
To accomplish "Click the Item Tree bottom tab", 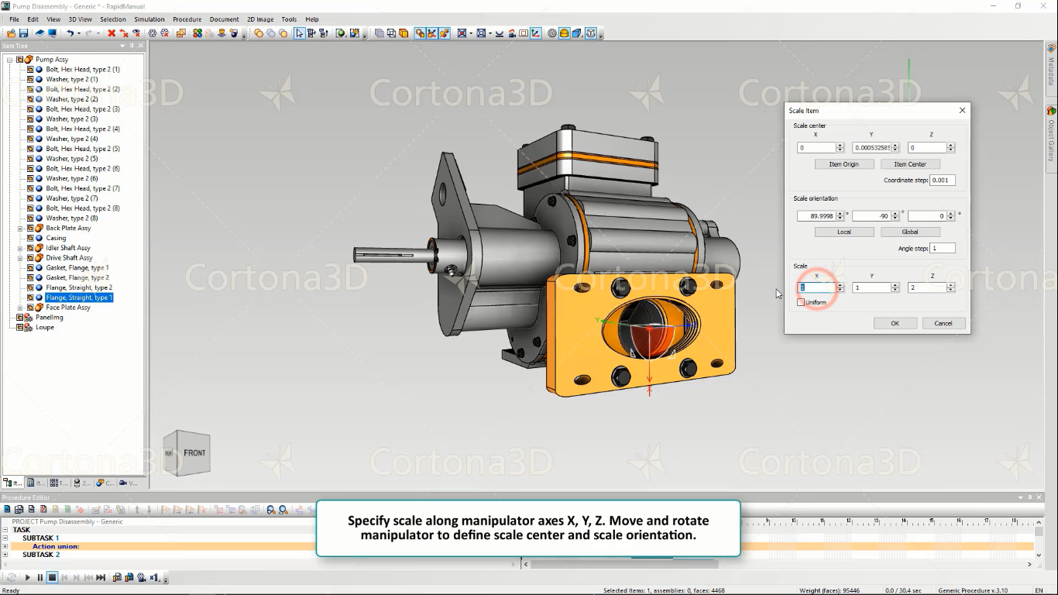I will (x=13, y=483).
